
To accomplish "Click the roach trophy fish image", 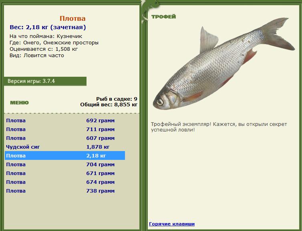I will pos(223,64).
